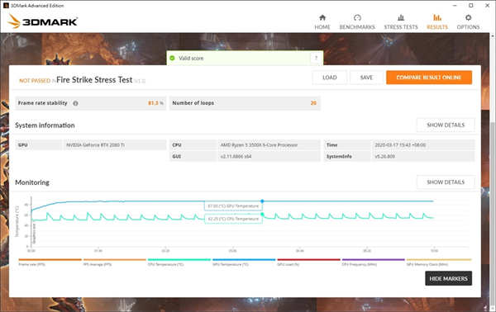The image size is (496, 312).
Task: Toggle the Frame rate (FPS) legend
Action: click(50, 262)
